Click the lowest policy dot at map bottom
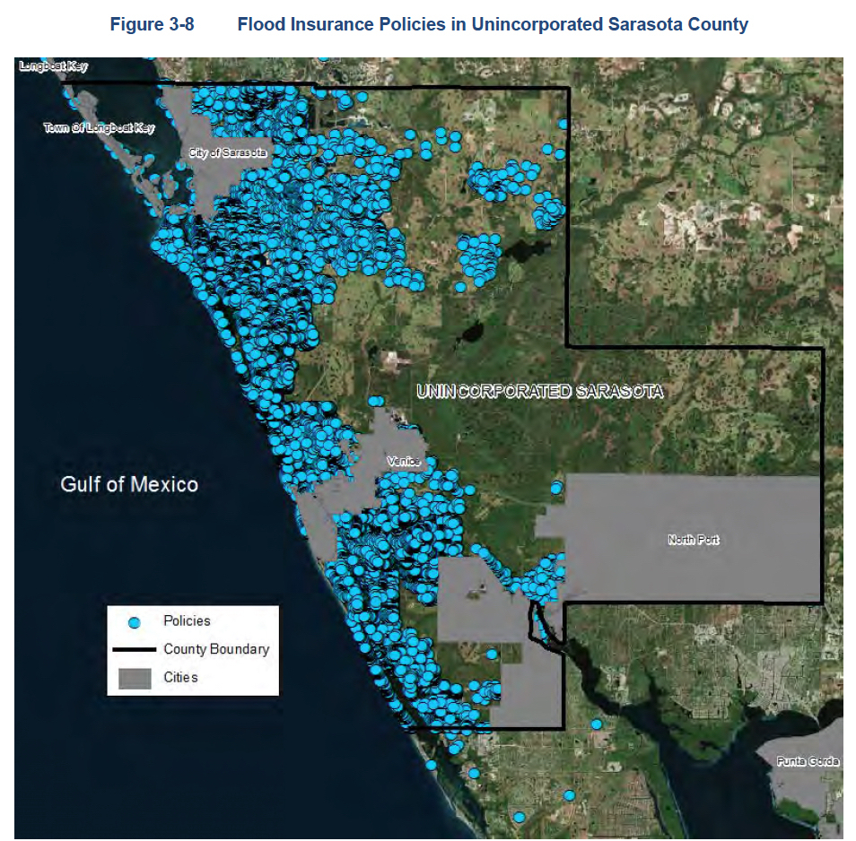 tap(519, 817)
